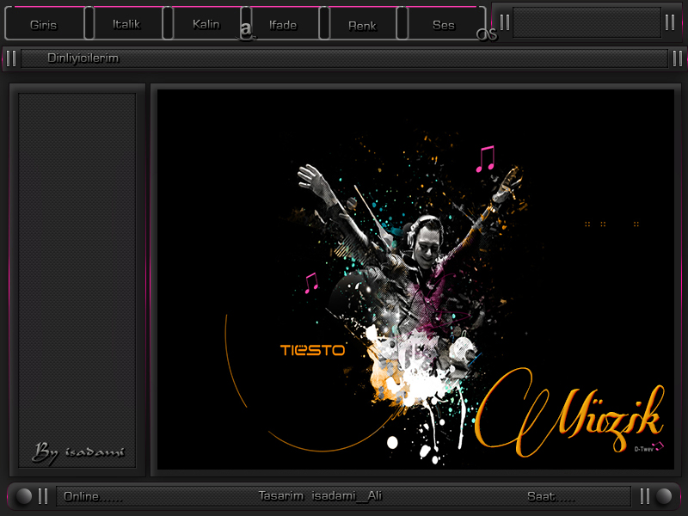Click the Ses sound button
This screenshot has height=516, width=688.
[x=444, y=25]
